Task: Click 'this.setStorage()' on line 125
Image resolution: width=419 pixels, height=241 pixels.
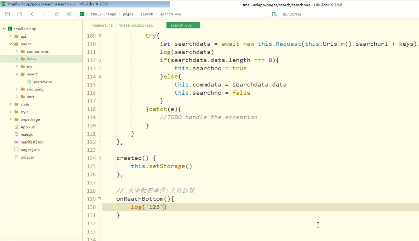Action: (x=162, y=166)
